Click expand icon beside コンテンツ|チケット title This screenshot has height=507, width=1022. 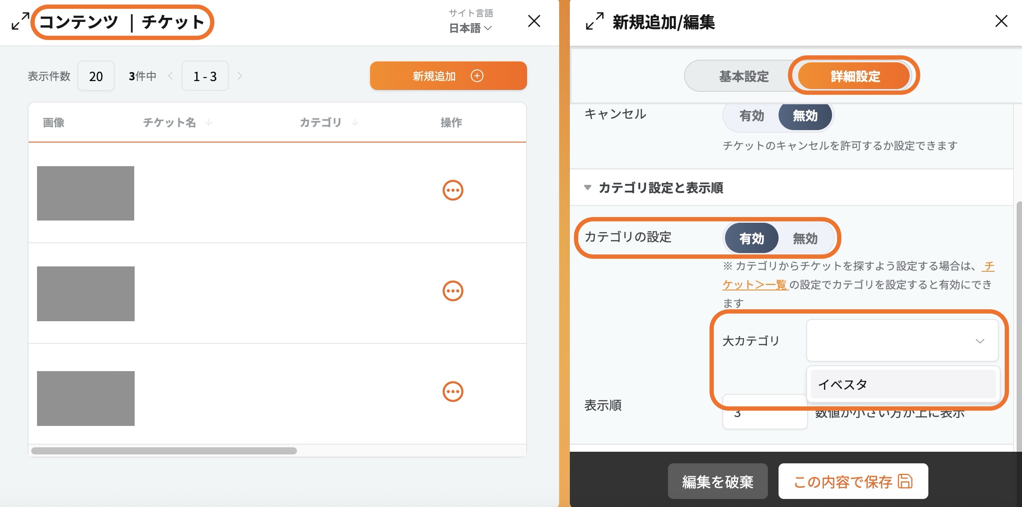pyautogui.click(x=20, y=21)
